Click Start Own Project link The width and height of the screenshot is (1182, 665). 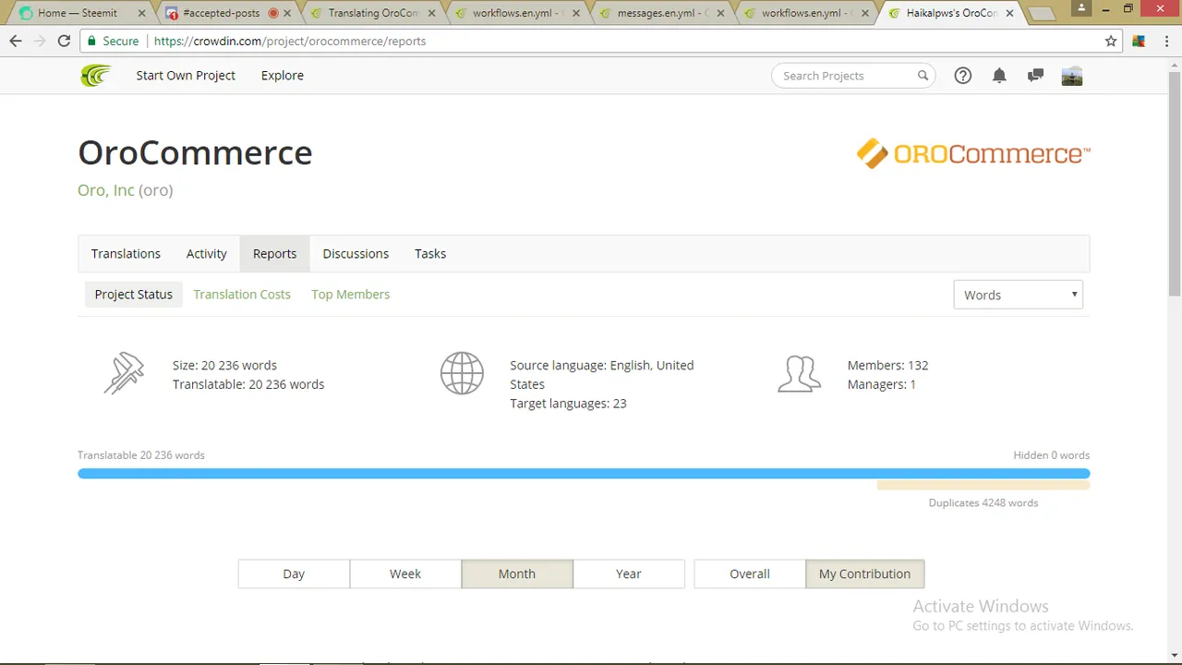coord(186,76)
